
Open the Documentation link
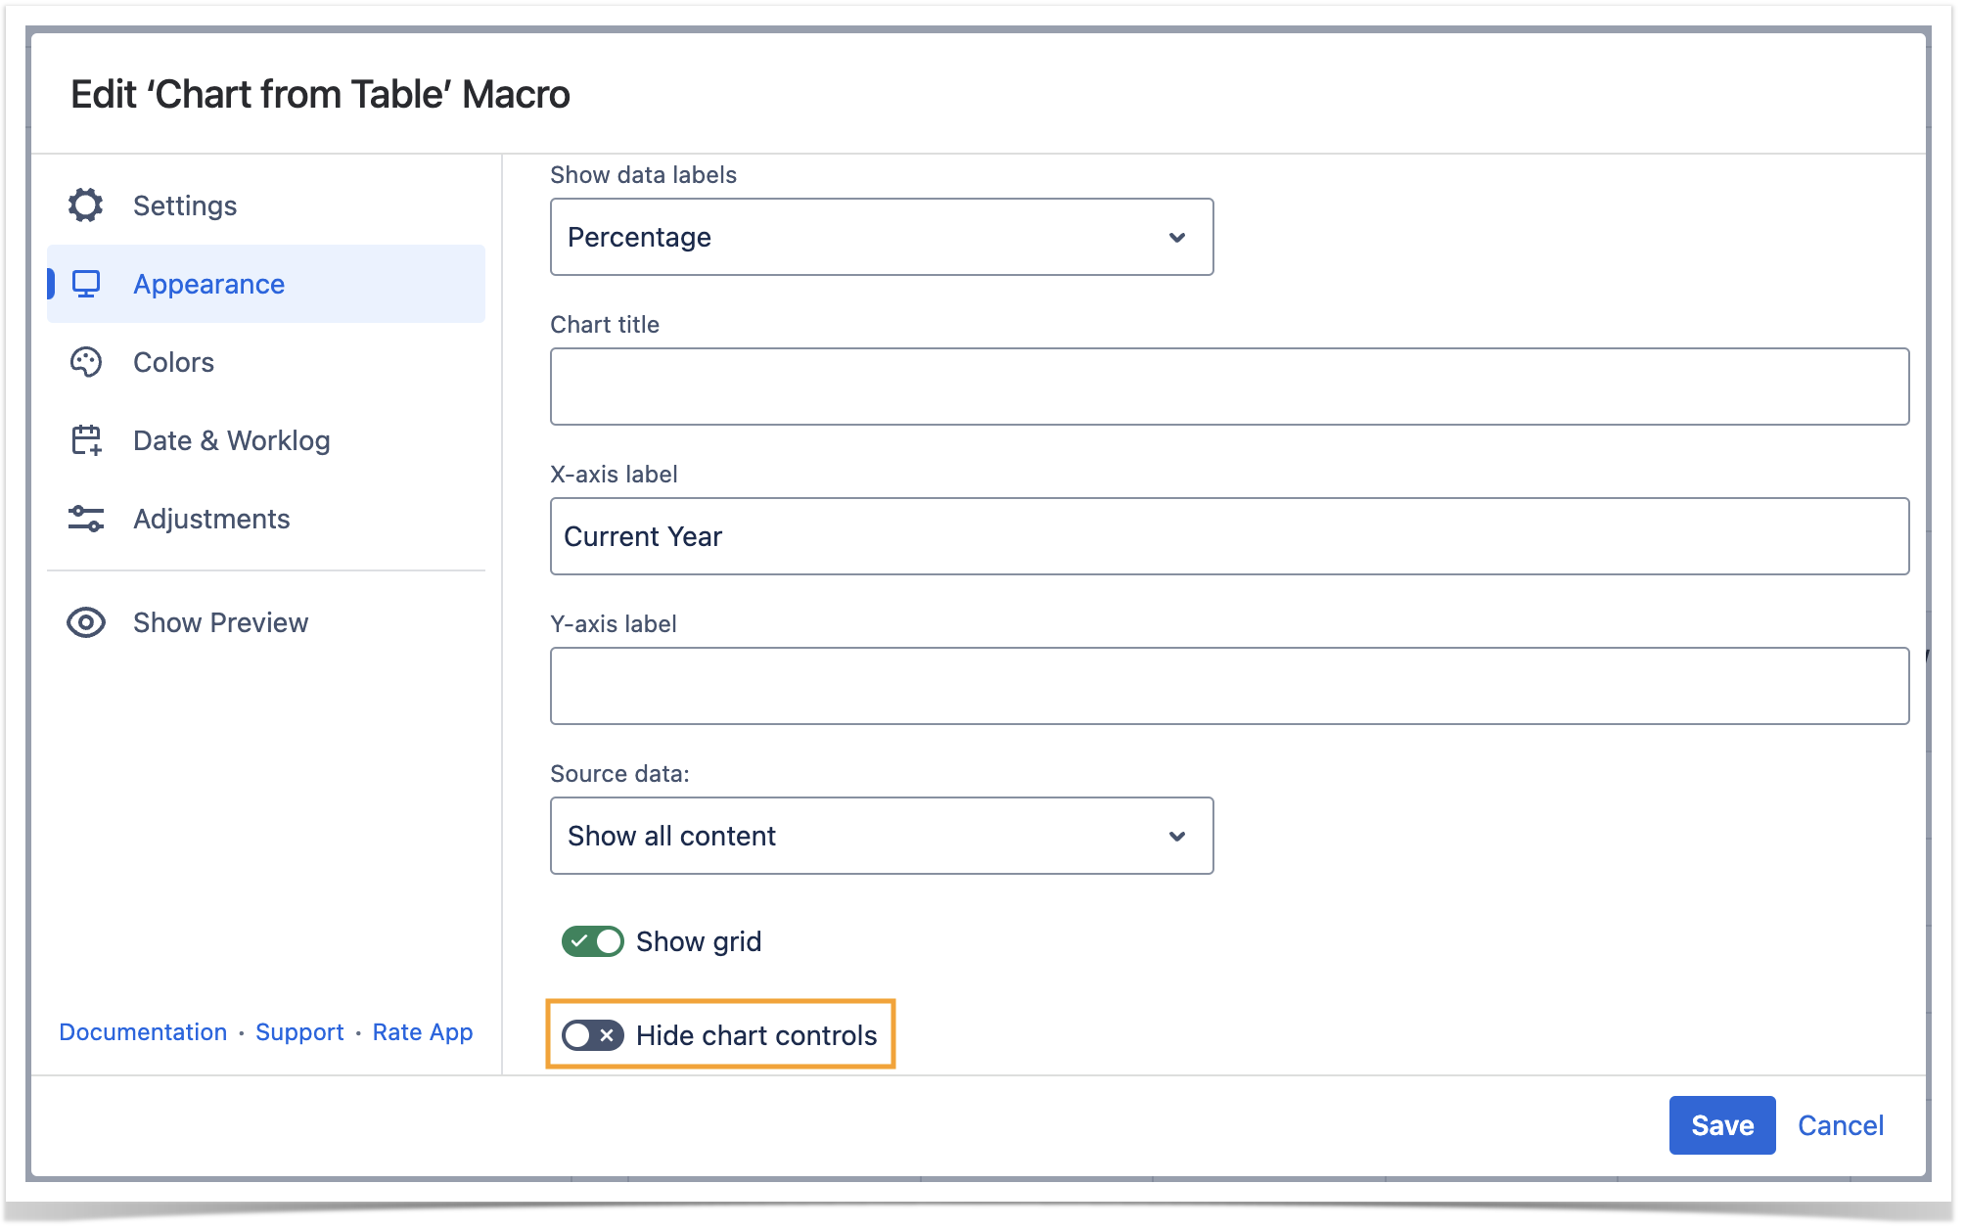click(x=143, y=1032)
